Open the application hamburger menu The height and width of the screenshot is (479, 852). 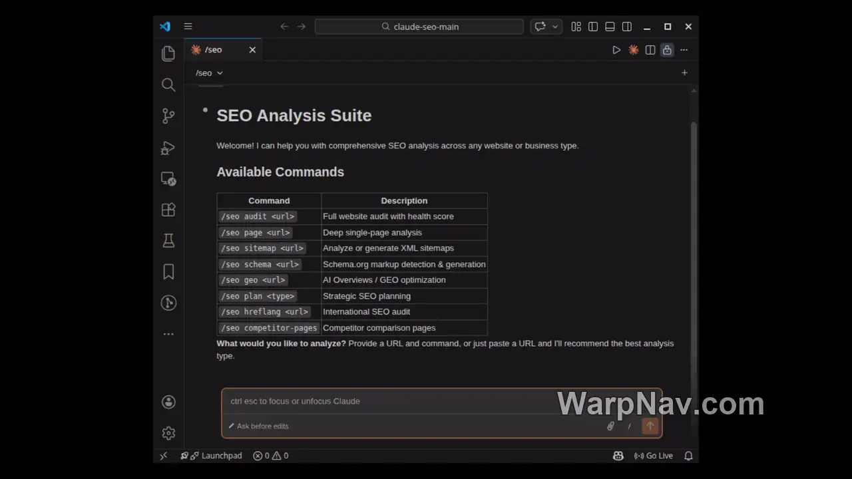point(188,27)
